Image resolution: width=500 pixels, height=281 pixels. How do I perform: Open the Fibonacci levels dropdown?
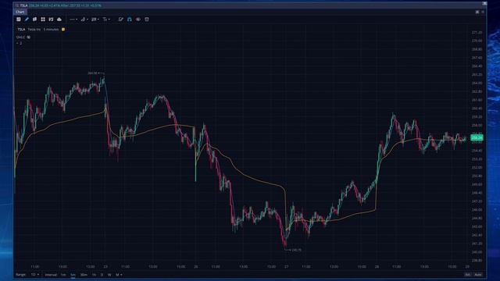(x=95, y=20)
